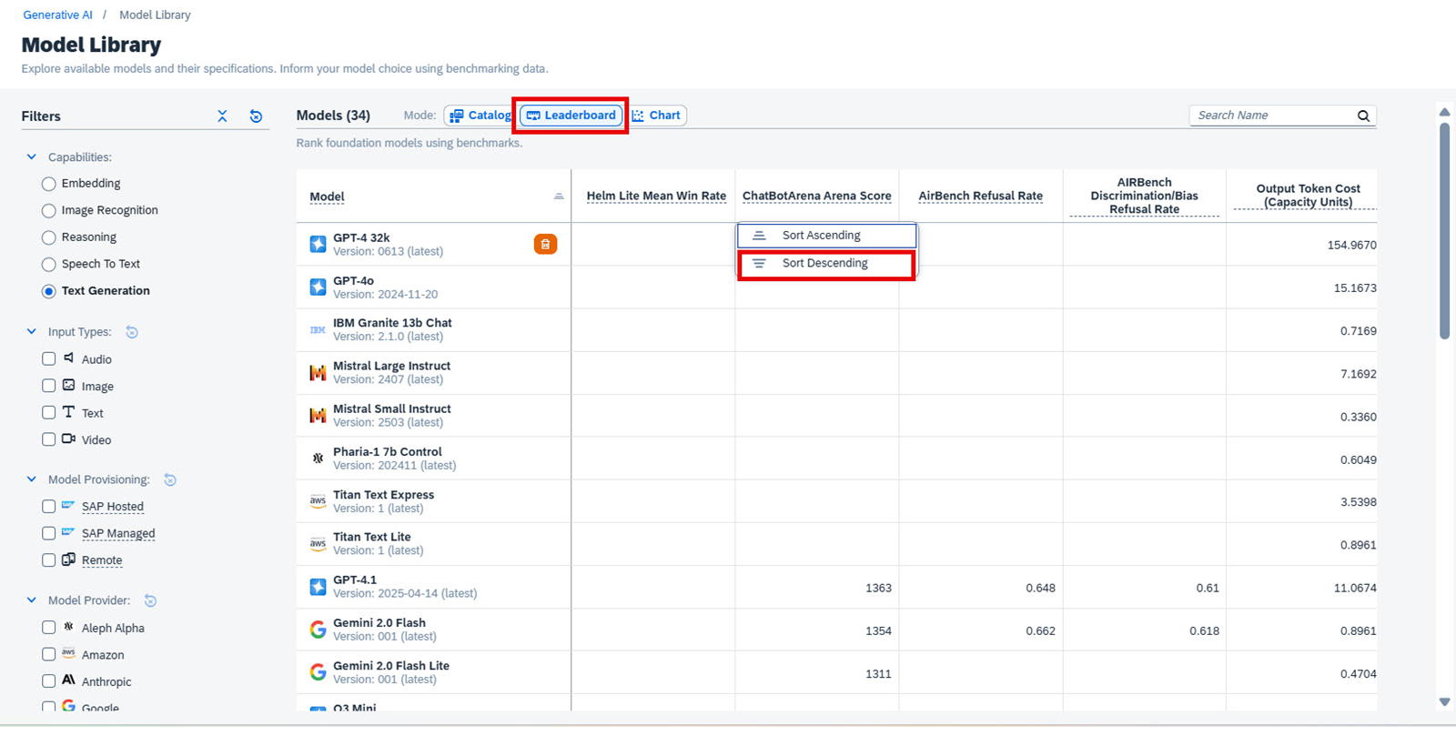Collapse the Input Types filter section
The height and width of the screenshot is (736, 1456).
click(x=32, y=332)
